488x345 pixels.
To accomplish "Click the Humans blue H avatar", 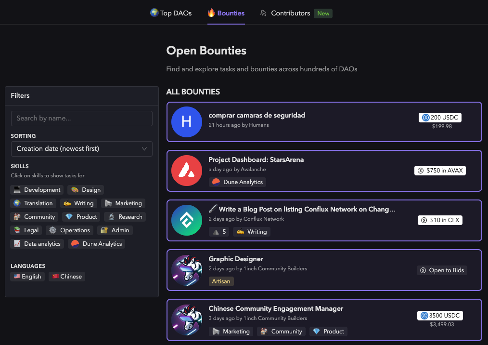I will [x=186, y=122].
